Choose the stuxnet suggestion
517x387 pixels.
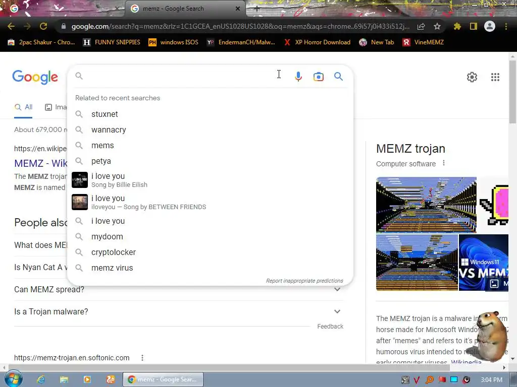[x=210, y=114]
